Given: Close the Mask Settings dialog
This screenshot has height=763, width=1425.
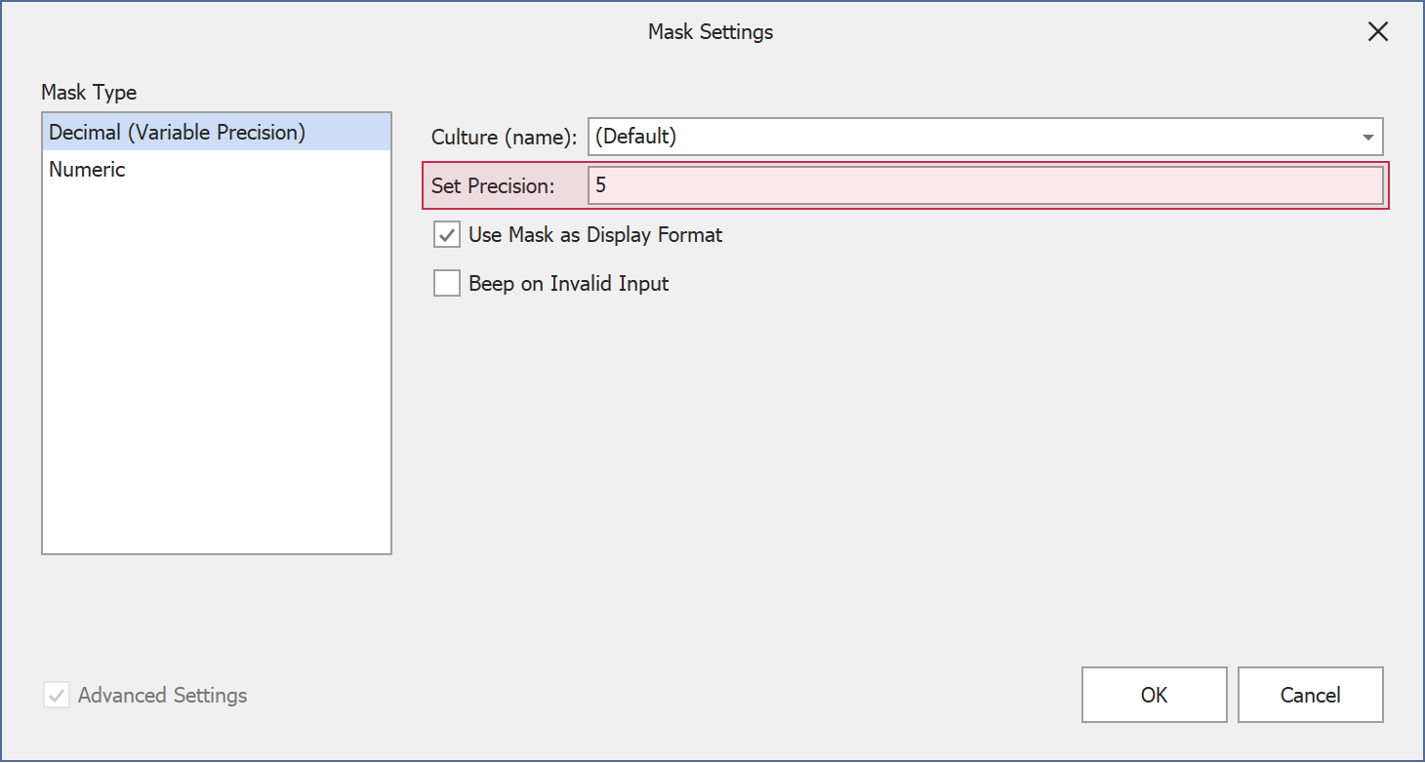Looking at the screenshot, I should click(1377, 32).
